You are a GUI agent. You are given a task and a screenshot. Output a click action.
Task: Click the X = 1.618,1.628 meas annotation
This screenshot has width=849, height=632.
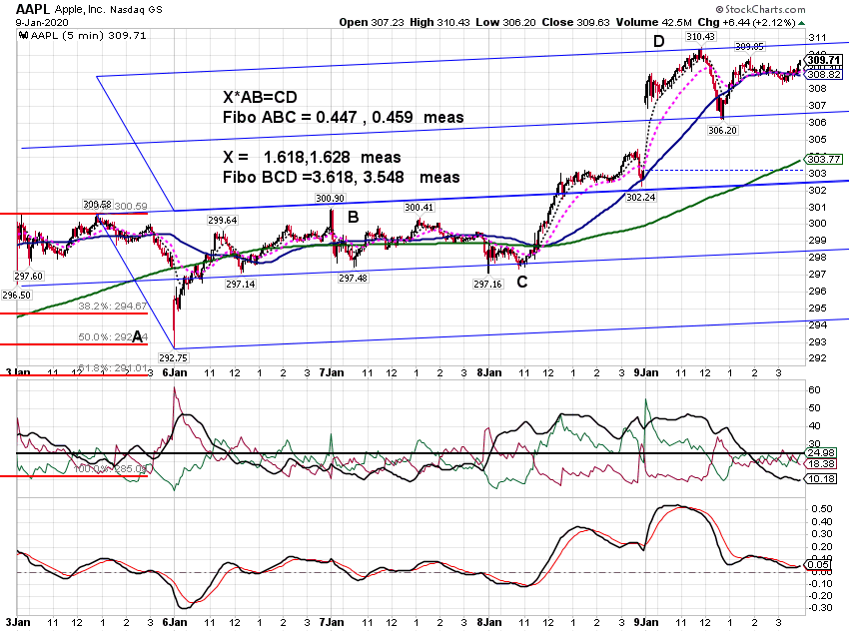click(x=312, y=158)
